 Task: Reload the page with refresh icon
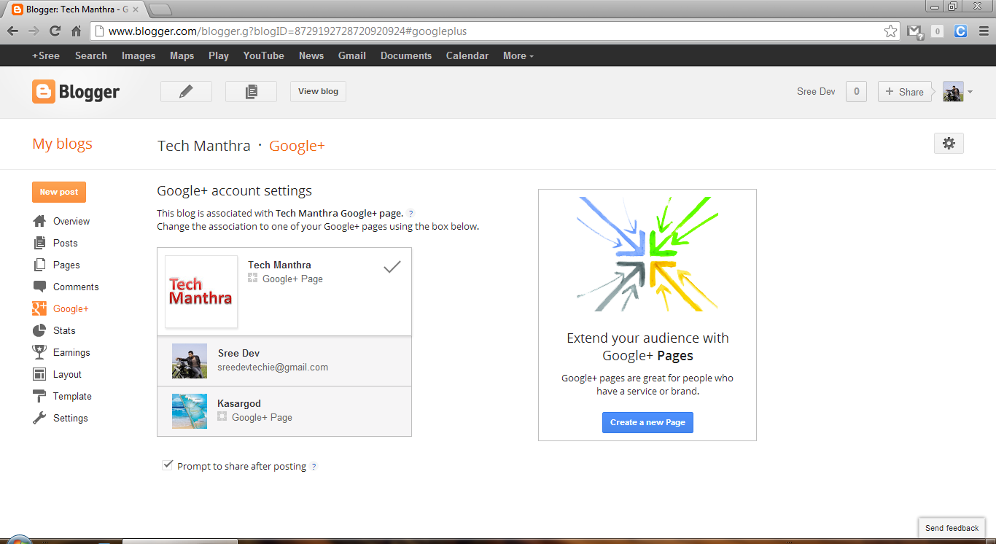click(55, 31)
